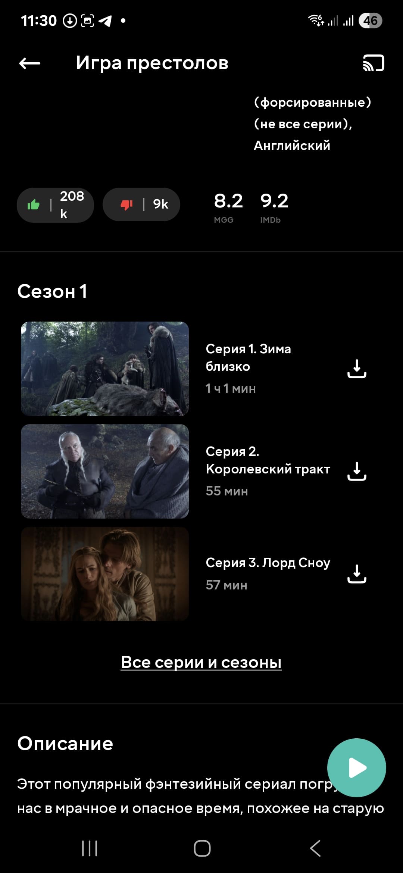The width and height of the screenshot is (403, 873).
Task: Tap the 9.2 IMDb rating
Action: (x=274, y=207)
